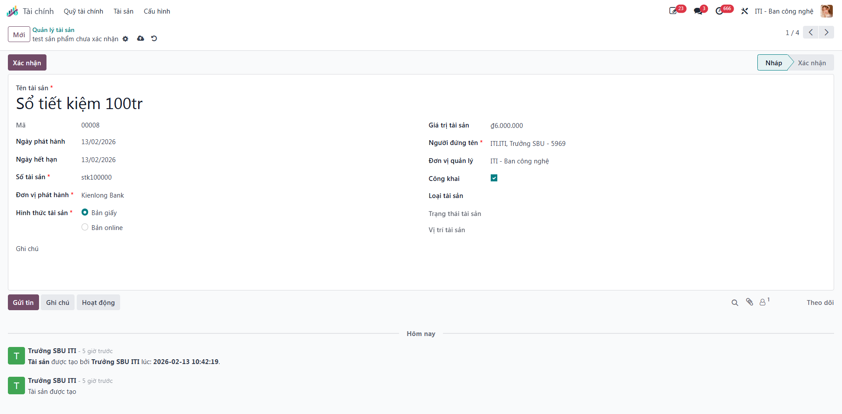Screen dimensions: 842x414
Task: Open the Người đứng tên dropdown field
Action: [658, 144]
